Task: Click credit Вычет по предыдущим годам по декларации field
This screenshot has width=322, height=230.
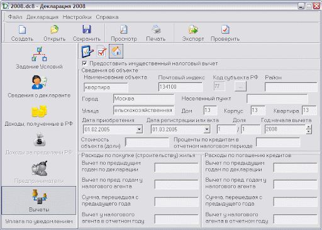Action: point(296,168)
